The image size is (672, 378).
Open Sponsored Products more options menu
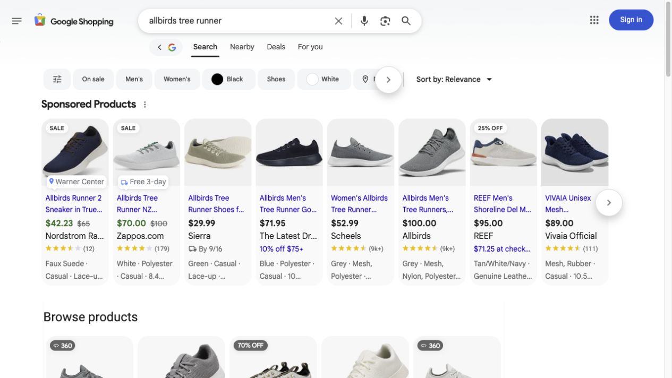(145, 105)
